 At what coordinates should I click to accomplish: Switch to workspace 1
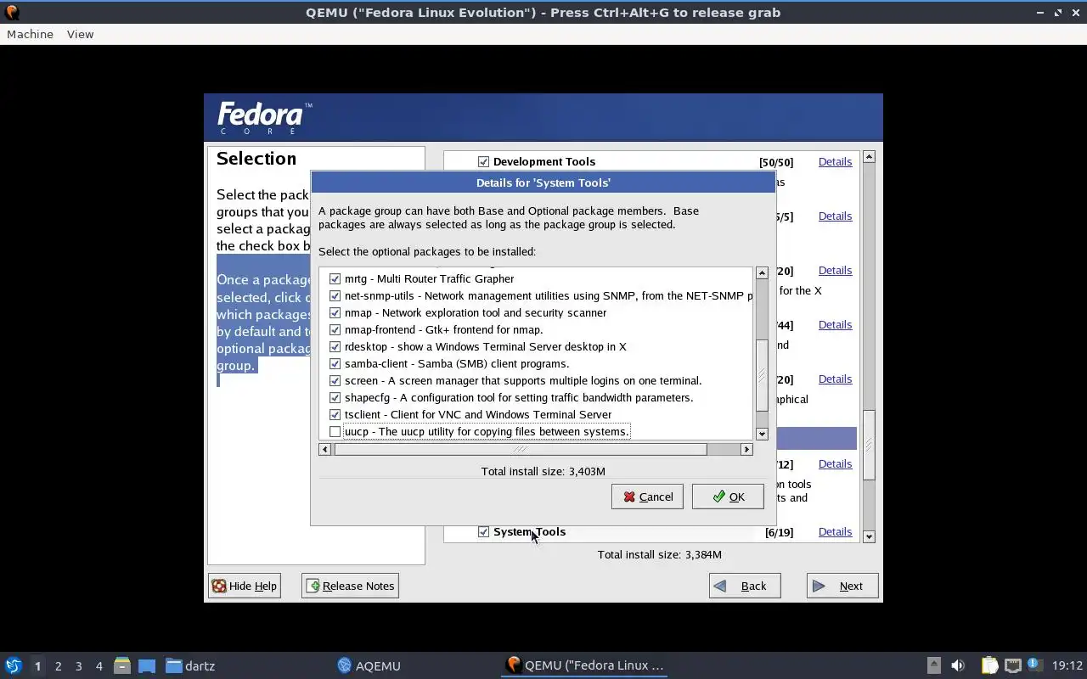click(x=37, y=665)
